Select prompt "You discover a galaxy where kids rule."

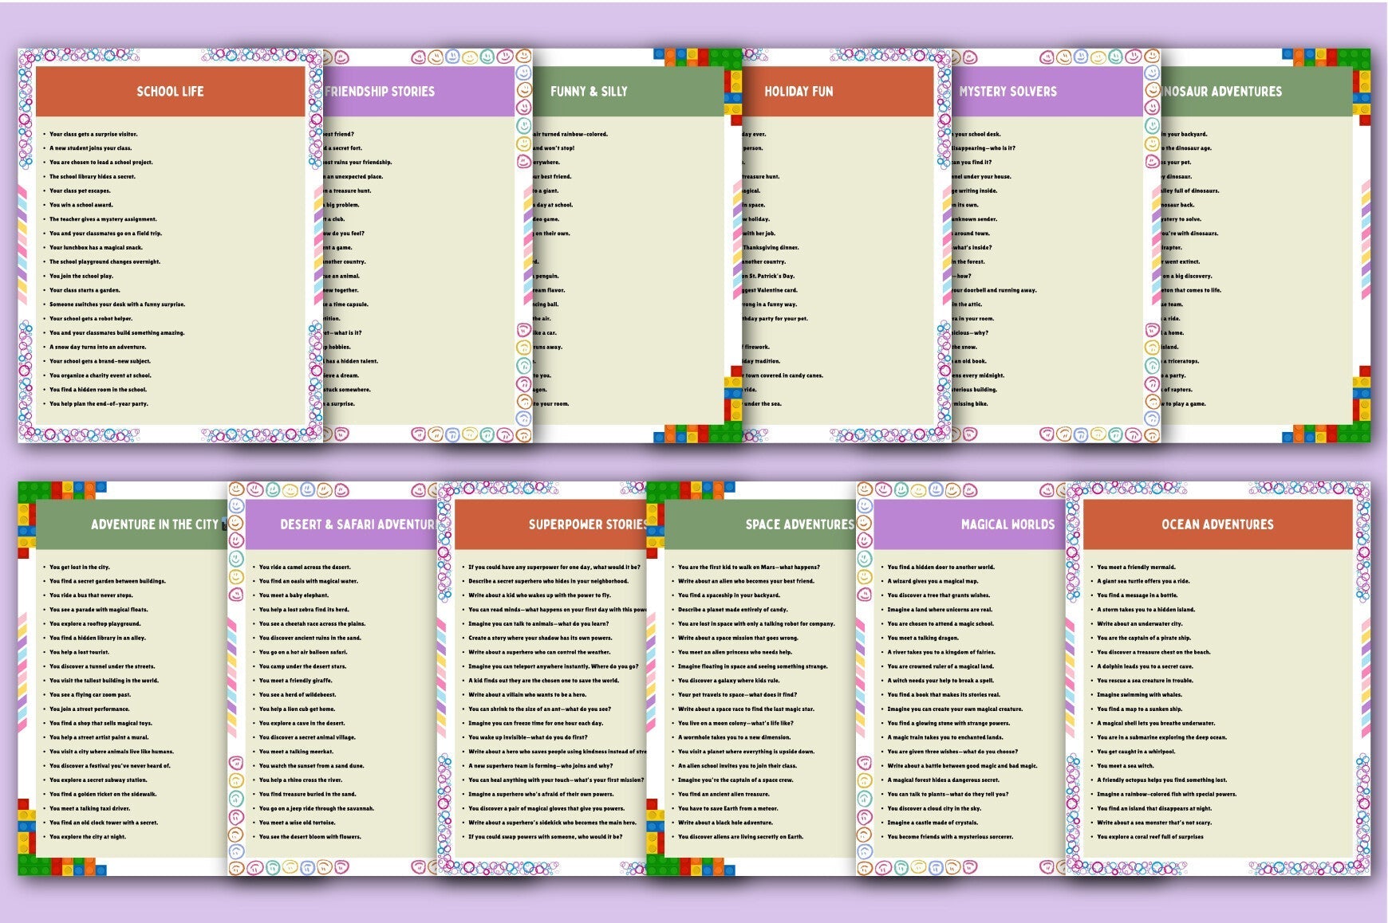(x=729, y=681)
